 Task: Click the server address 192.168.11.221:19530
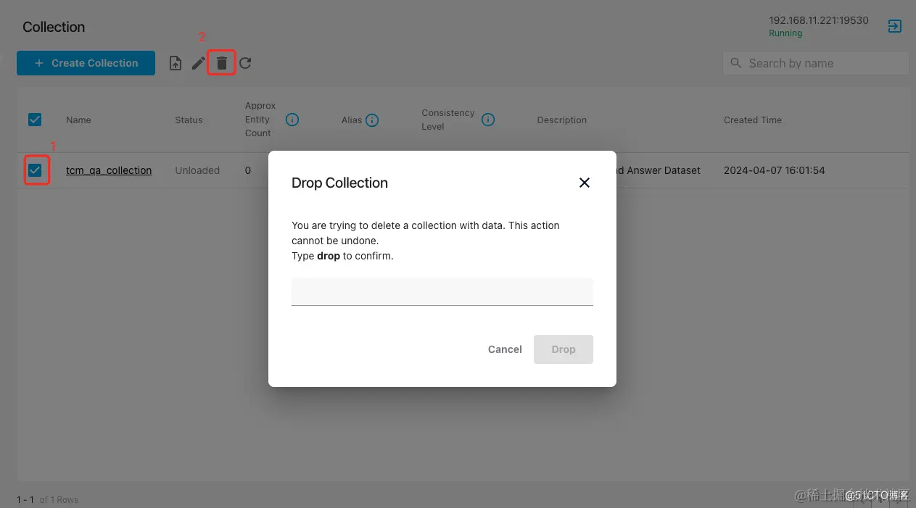tap(819, 20)
